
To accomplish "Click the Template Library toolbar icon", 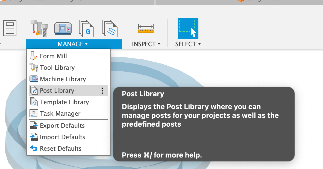I will [110, 28].
